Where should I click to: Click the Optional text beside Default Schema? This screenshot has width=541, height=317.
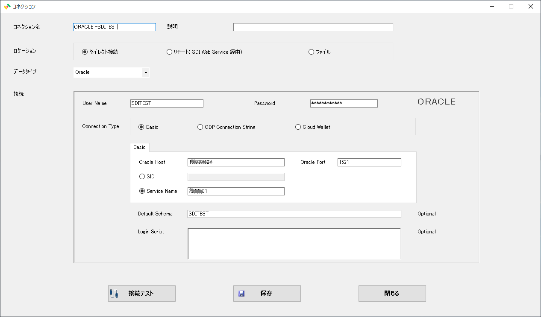[x=426, y=214]
